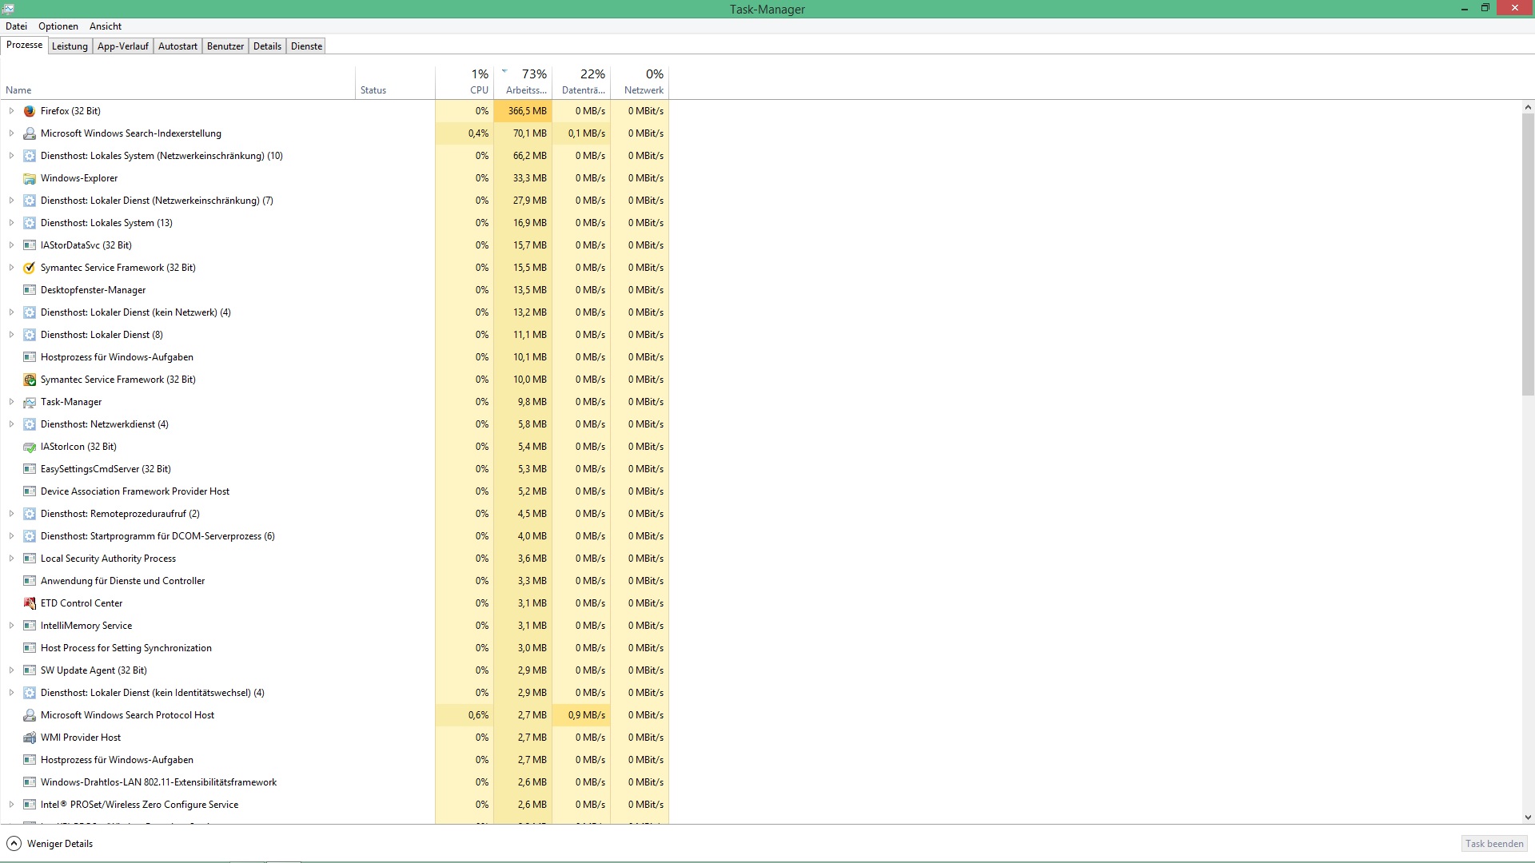The image size is (1535, 863).
Task: Click the Microsoft Windows Search-Indexerstellung icon
Action: tap(30, 133)
